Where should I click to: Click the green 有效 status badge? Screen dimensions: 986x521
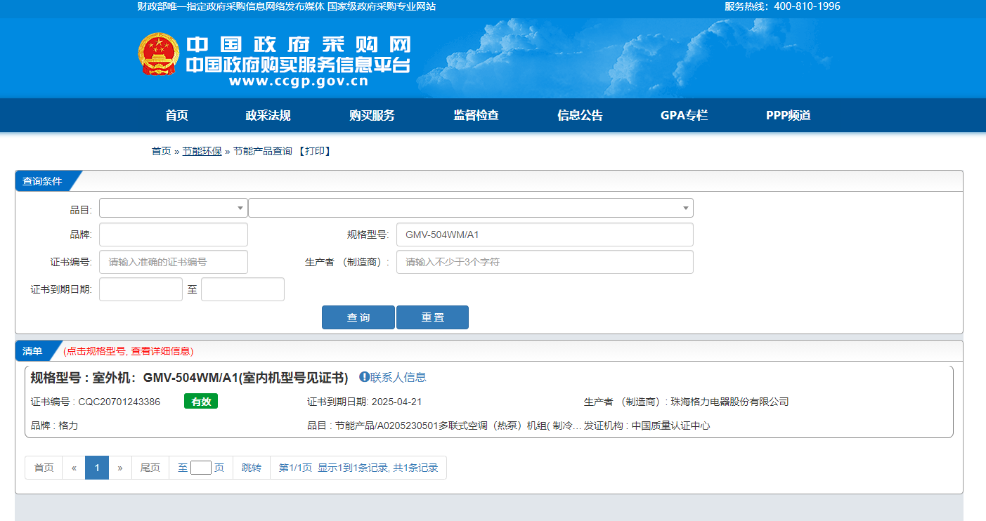tap(201, 401)
